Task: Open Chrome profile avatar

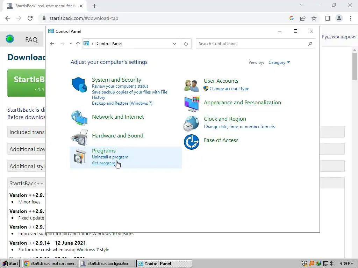Action: point(339,18)
